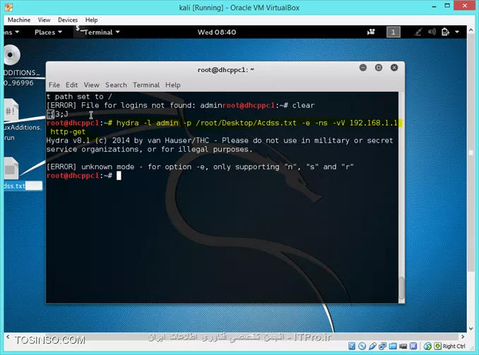Click the volume speaker icon
479x355 pixels.
click(x=432, y=32)
